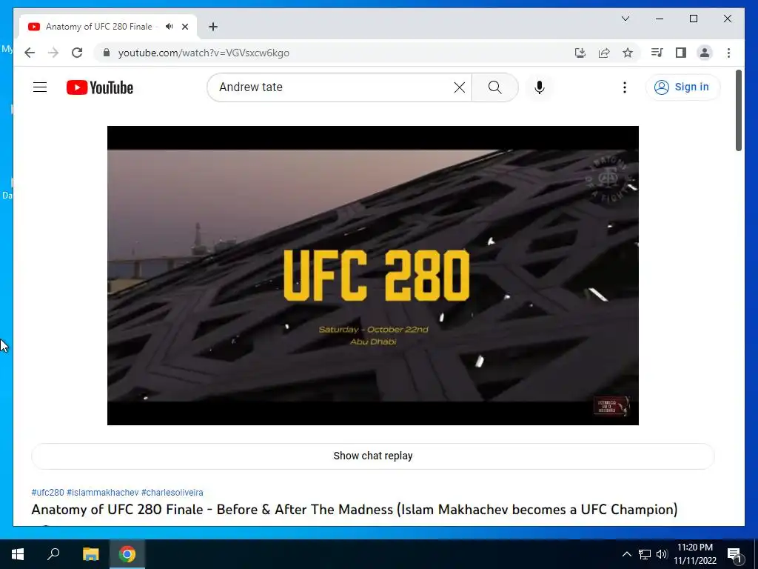
Task: Clear the search query with X
Action: 459,87
